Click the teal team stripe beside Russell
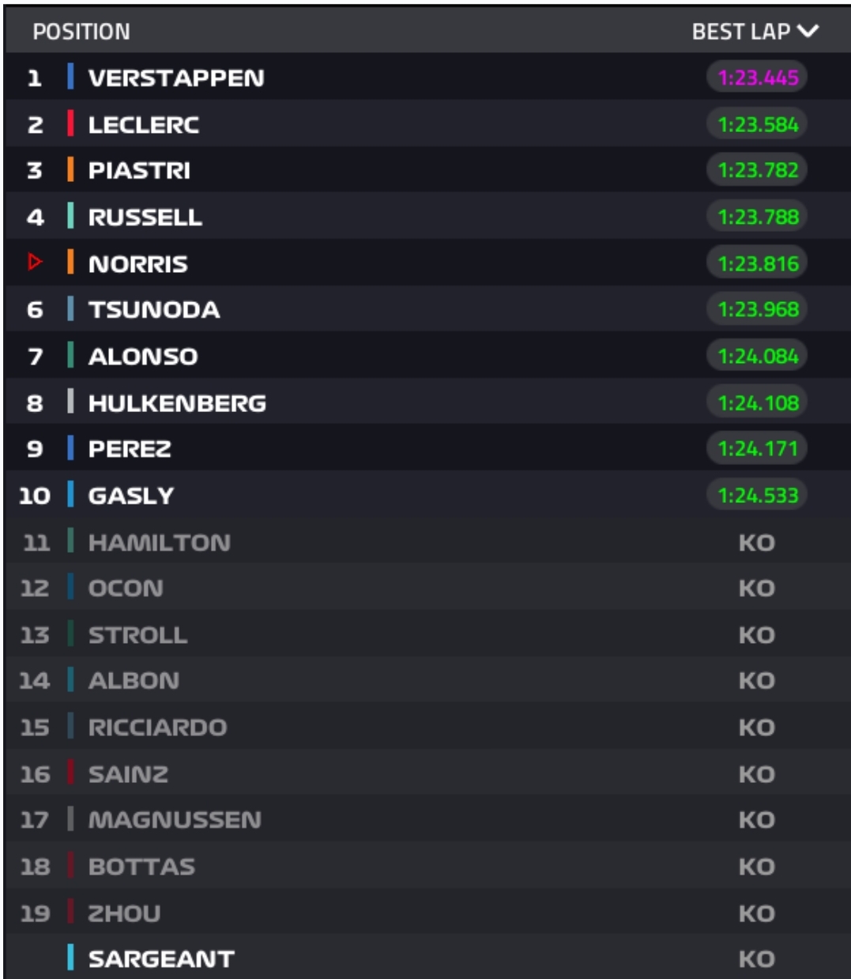 click(70, 216)
